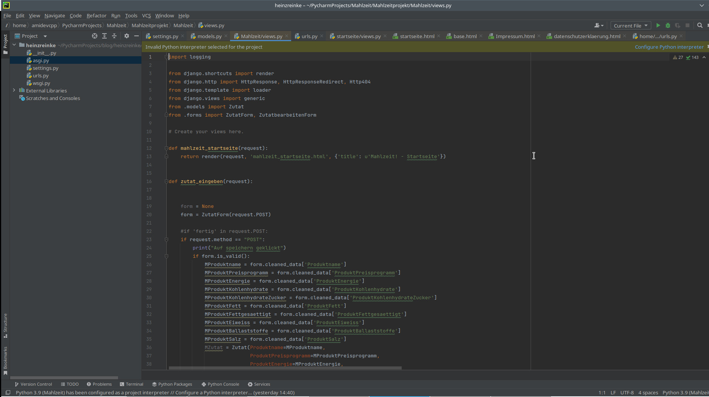This screenshot has height=397, width=709.
Task: Open the Problems tool window
Action: coord(99,384)
